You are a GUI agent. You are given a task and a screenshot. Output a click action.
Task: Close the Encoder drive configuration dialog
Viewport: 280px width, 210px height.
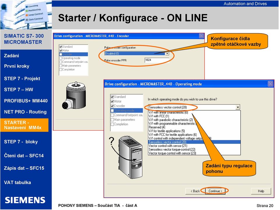pyautogui.click(x=202, y=36)
